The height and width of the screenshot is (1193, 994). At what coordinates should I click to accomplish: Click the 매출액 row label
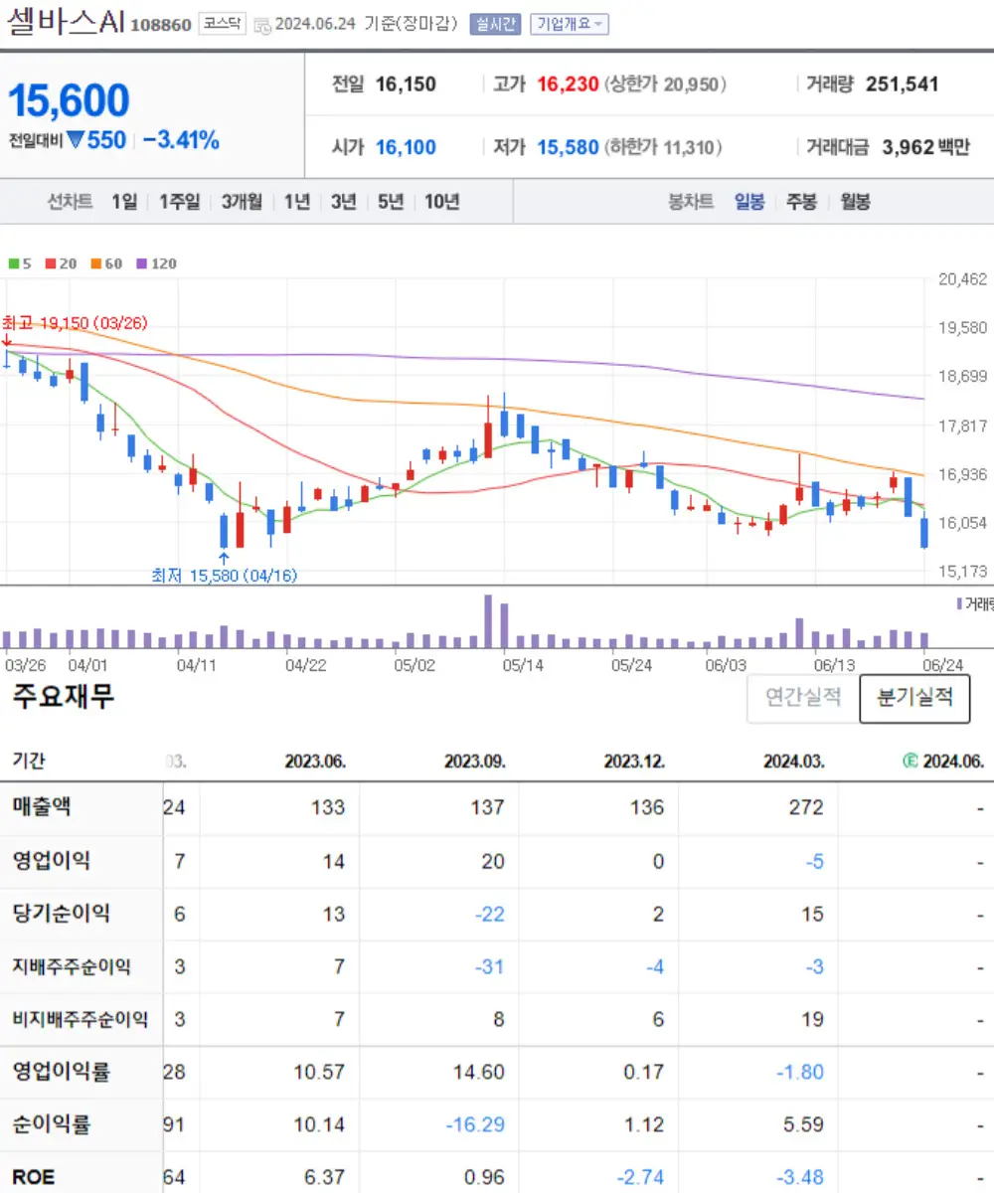coord(42,807)
